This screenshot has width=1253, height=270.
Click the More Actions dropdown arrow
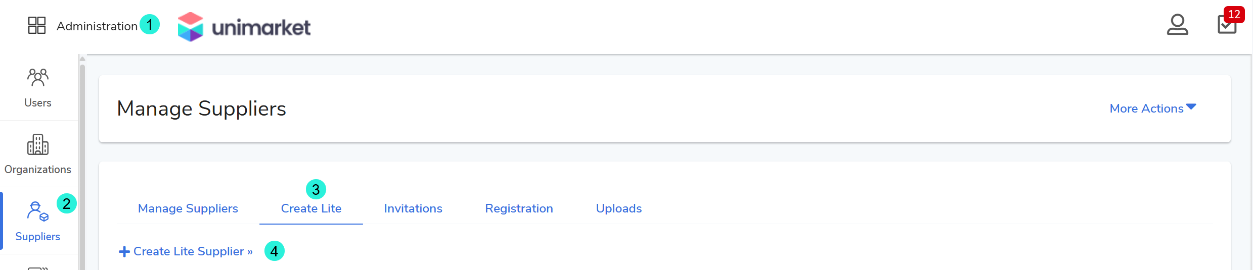coord(1191,107)
